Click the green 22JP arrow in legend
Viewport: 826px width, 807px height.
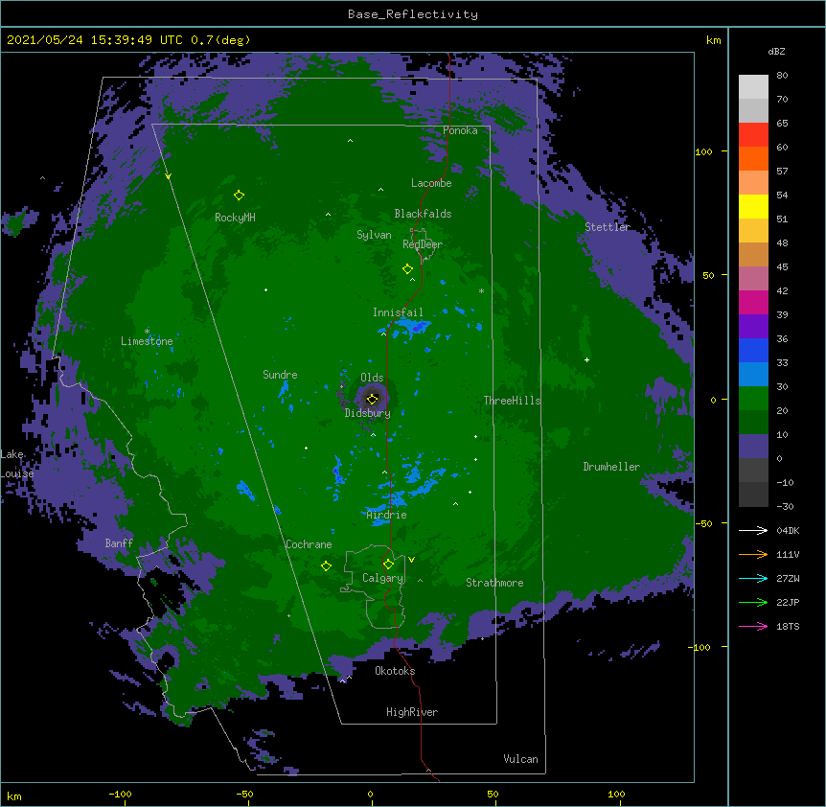(x=753, y=602)
